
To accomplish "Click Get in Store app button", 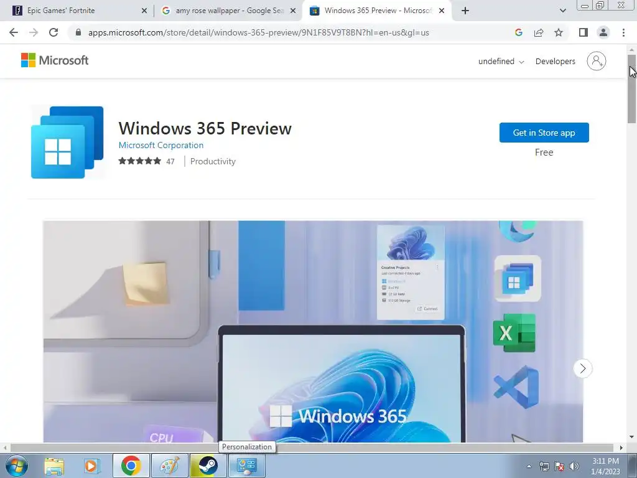I will (544, 133).
